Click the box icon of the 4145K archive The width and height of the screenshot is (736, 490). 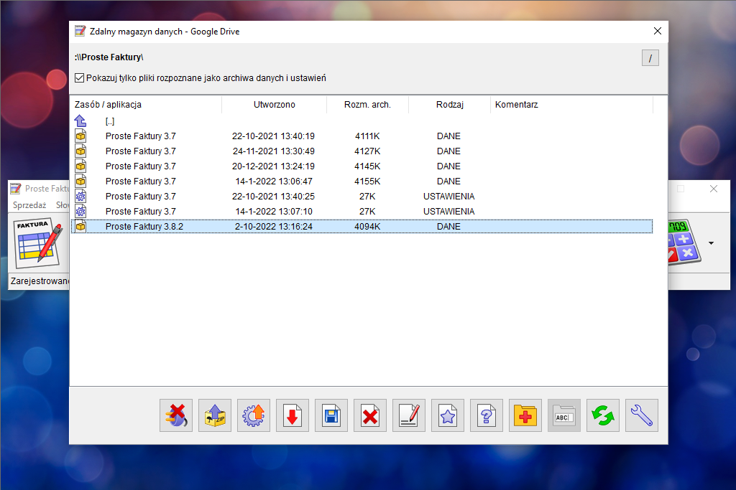[80, 166]
